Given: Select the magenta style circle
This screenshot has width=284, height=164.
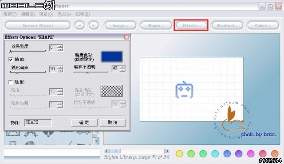Looking at the screenshot, I should 251,154.
